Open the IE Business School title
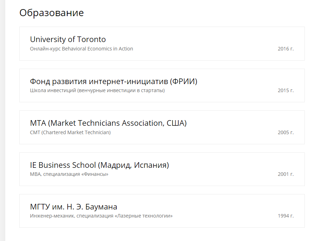Screen dimensions: 316x241 click(99, 165)
